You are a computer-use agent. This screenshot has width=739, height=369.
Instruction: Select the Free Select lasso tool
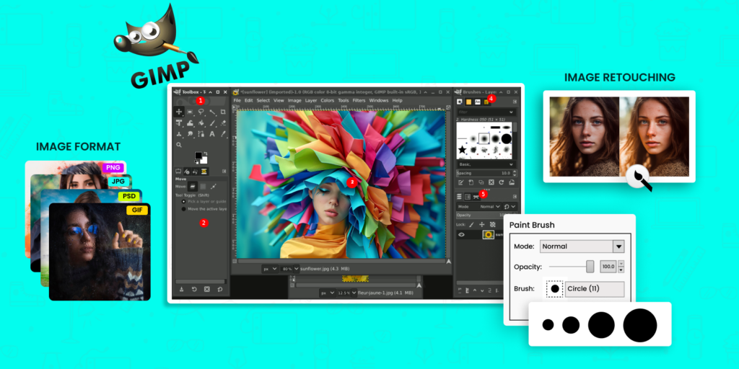201,112
